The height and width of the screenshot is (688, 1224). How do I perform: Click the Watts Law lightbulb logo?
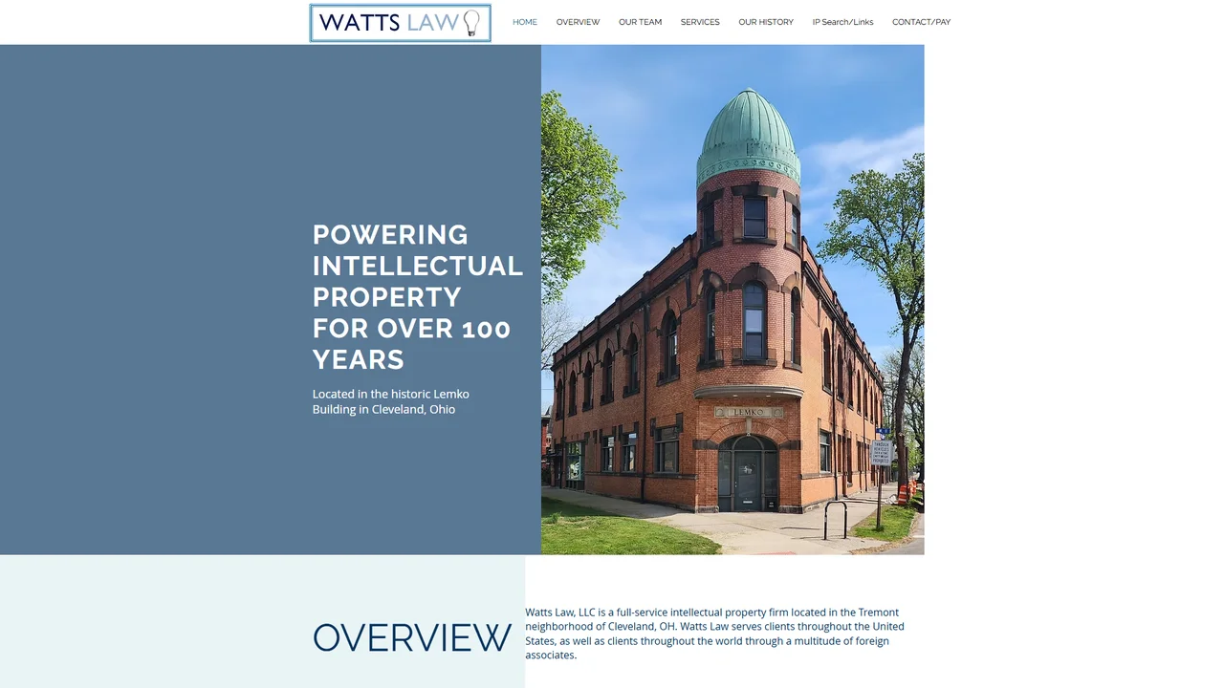400,23
